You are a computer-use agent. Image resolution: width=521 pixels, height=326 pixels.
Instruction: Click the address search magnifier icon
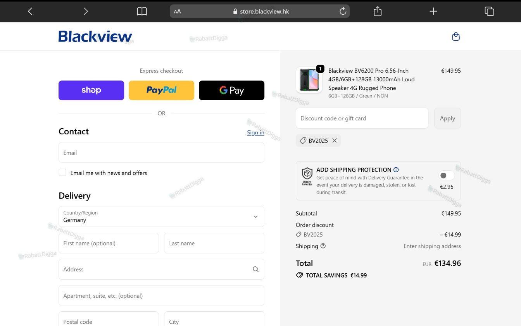(255, 269)
